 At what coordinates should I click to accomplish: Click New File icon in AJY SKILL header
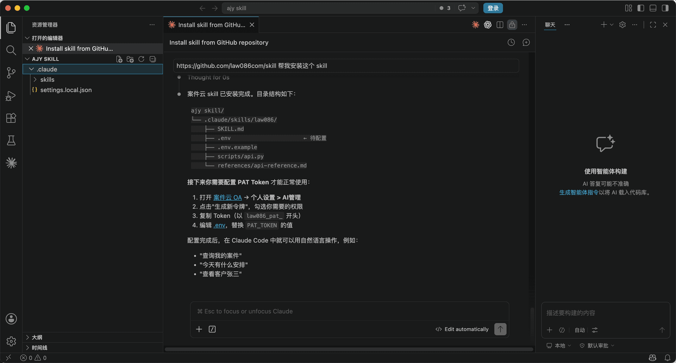[x=119, y=59]
